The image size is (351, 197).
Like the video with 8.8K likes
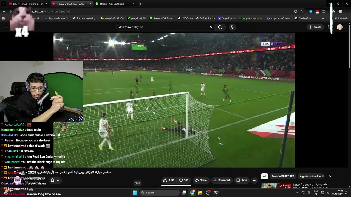[169, 180]
